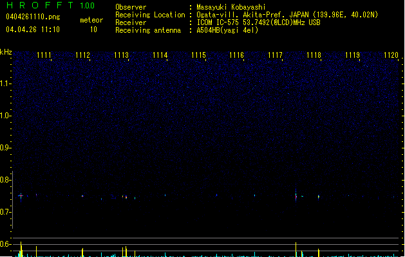
Task: Click the Observer label
Action: pos(131,7)
